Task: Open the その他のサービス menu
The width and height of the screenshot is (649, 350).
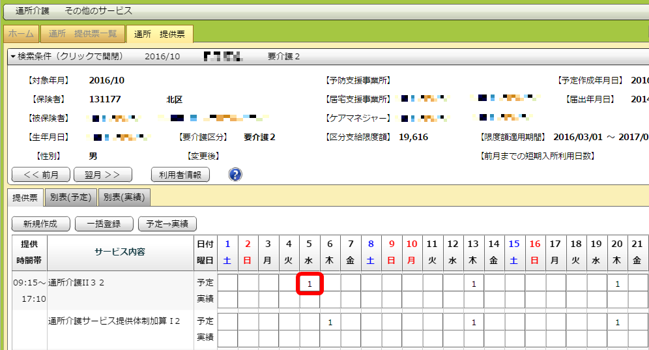Action: (x=98, y=11)
